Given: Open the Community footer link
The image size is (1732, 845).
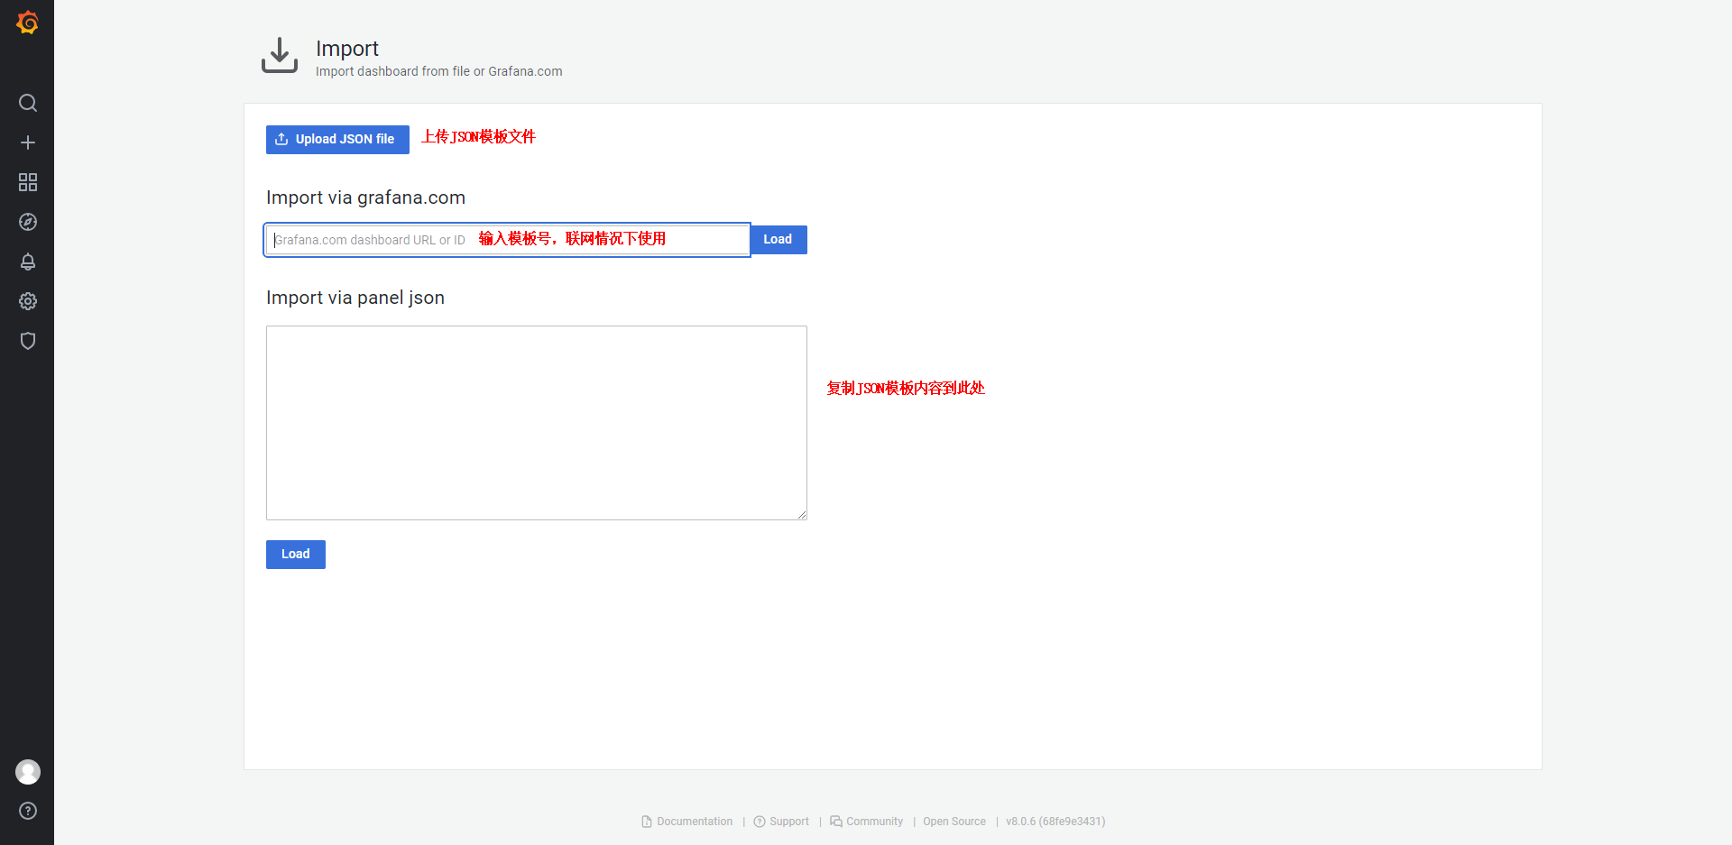Looking at the screenshot, I should pos(866,822).
